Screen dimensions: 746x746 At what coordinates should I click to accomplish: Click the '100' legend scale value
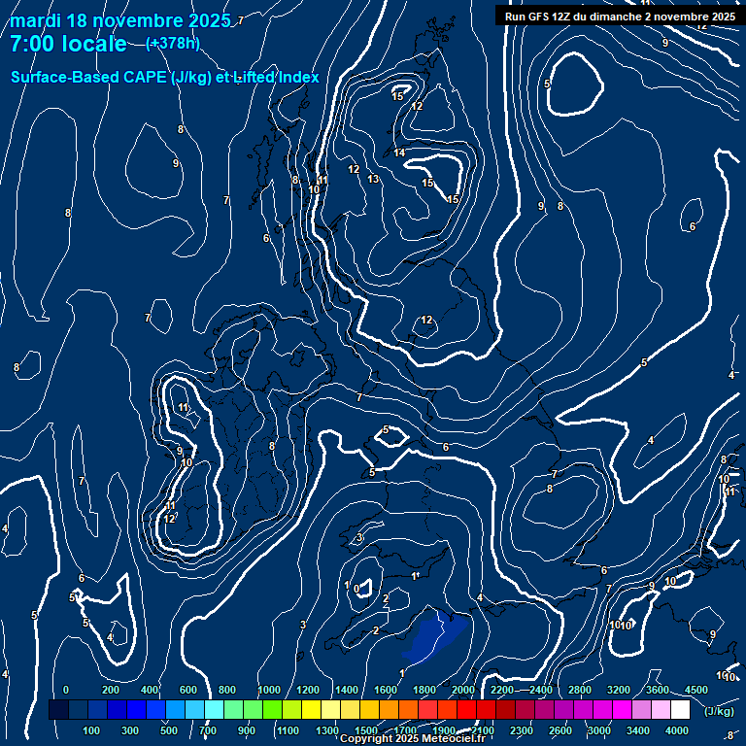91,730
